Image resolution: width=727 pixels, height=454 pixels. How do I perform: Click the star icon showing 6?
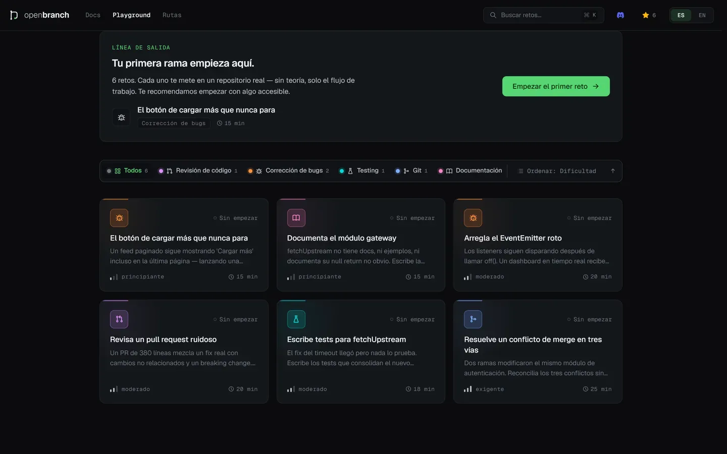click(645, 15)
